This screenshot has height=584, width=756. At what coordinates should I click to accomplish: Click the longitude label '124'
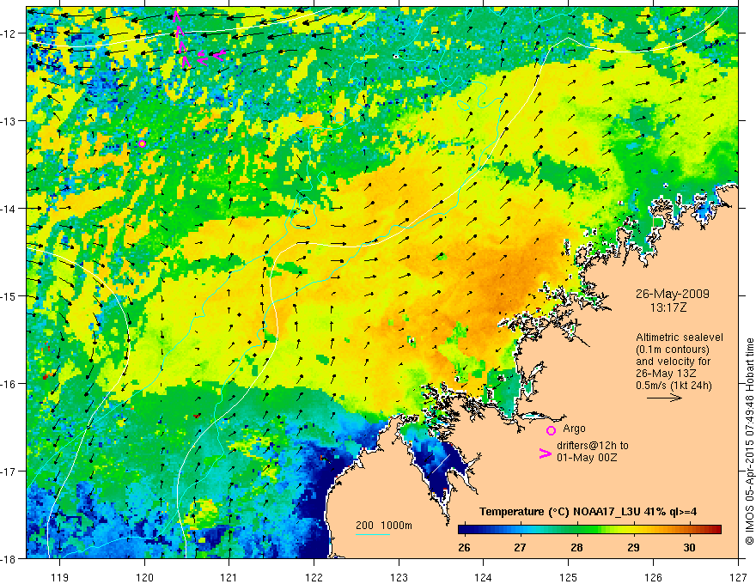484,577
